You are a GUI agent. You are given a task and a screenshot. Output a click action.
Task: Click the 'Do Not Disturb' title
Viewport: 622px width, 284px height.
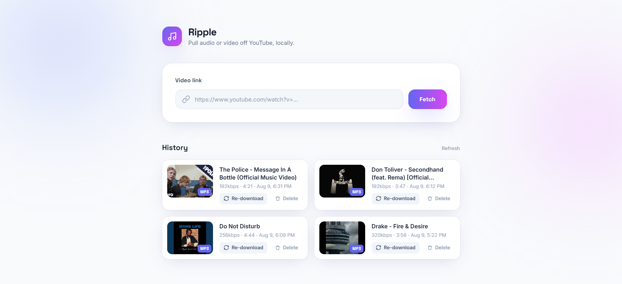tap(240, 226)
